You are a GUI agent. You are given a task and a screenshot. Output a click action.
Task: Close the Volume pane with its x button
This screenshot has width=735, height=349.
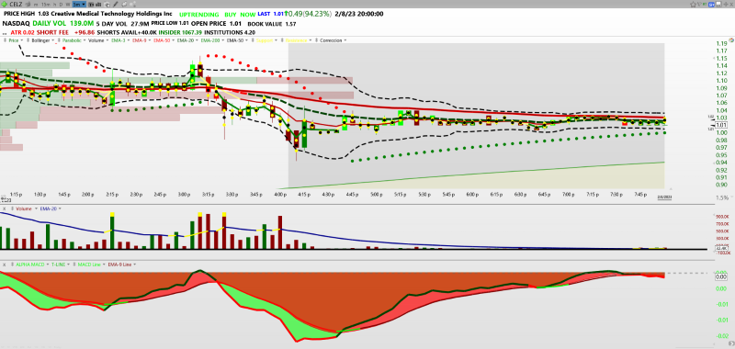pyautogui.click(x=4, y=208)
